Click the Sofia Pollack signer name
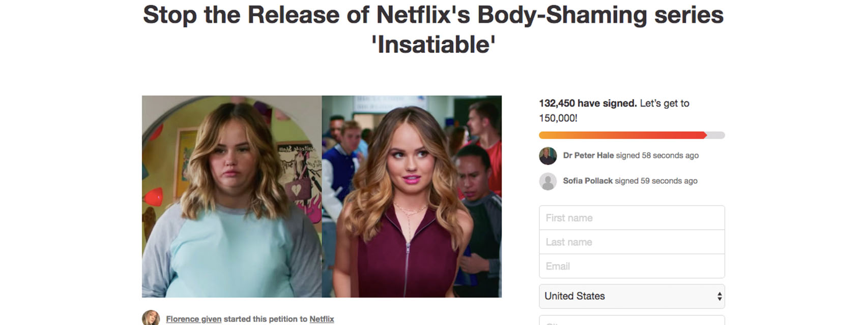 tap(588, 181)
